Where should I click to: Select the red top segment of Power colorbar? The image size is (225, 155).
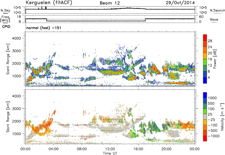tap(205, 38)
